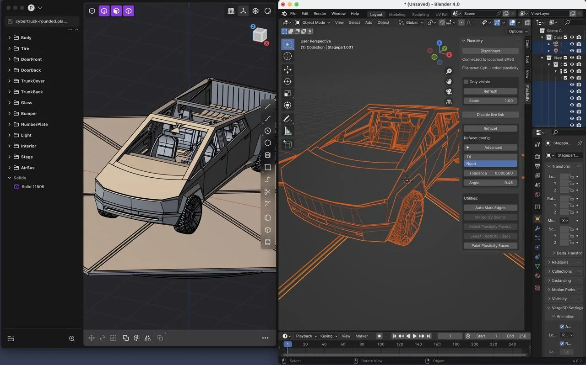Viewport: 586px width, 365px height.
Task: Select Blender Scale tool
Action: pyautogui.click(x=288, y=93)
